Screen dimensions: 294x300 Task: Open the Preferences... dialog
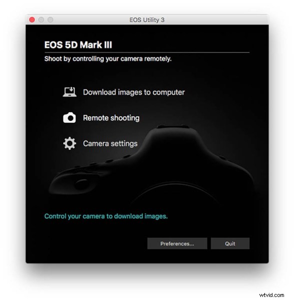177,243
